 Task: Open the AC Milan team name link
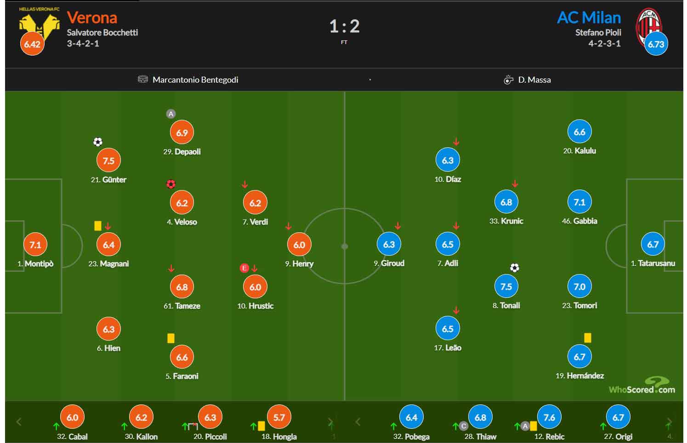[589, 18]
